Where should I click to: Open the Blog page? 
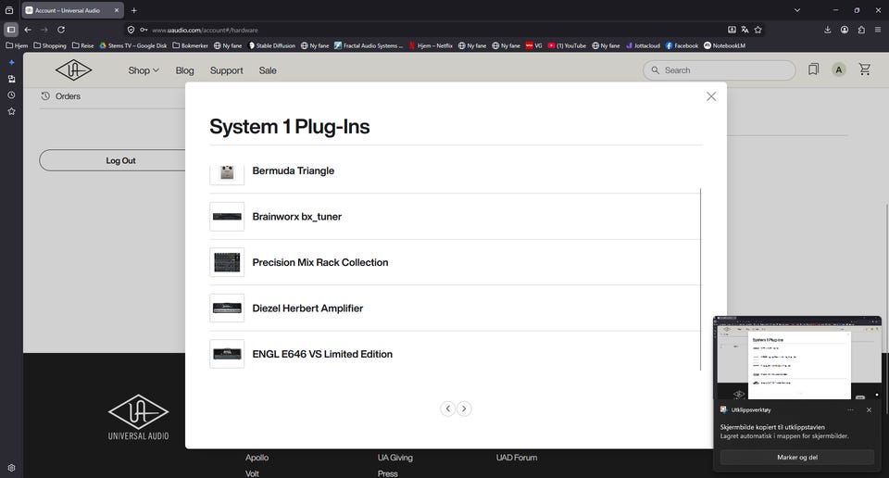pos(185,70)
